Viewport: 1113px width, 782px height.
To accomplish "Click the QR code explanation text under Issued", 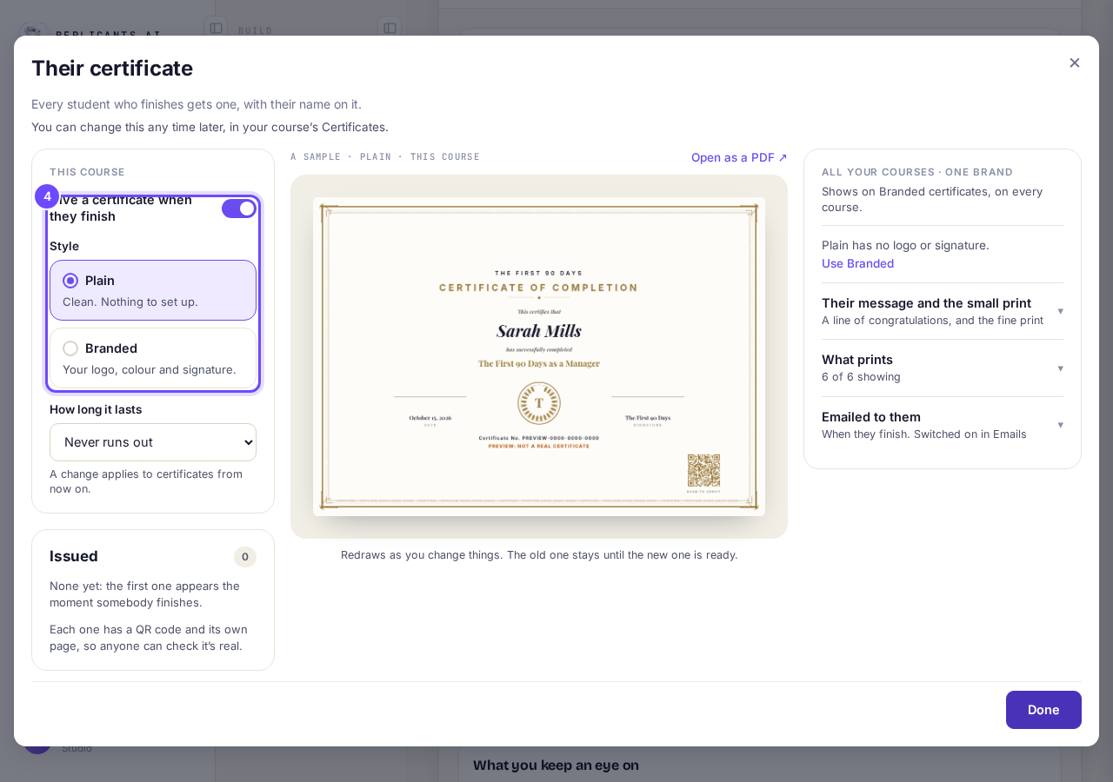I will 148,638.
